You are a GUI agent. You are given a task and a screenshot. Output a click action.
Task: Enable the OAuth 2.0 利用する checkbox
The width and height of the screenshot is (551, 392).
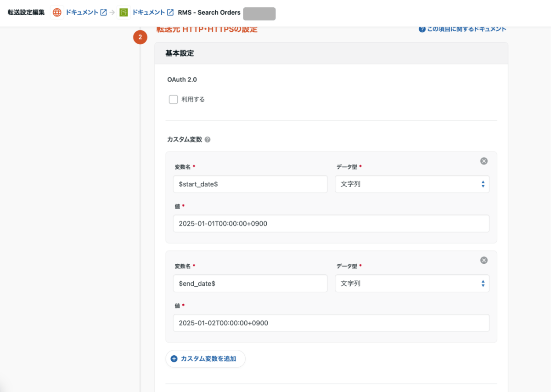pyautogui.click(x=173, y=99)
